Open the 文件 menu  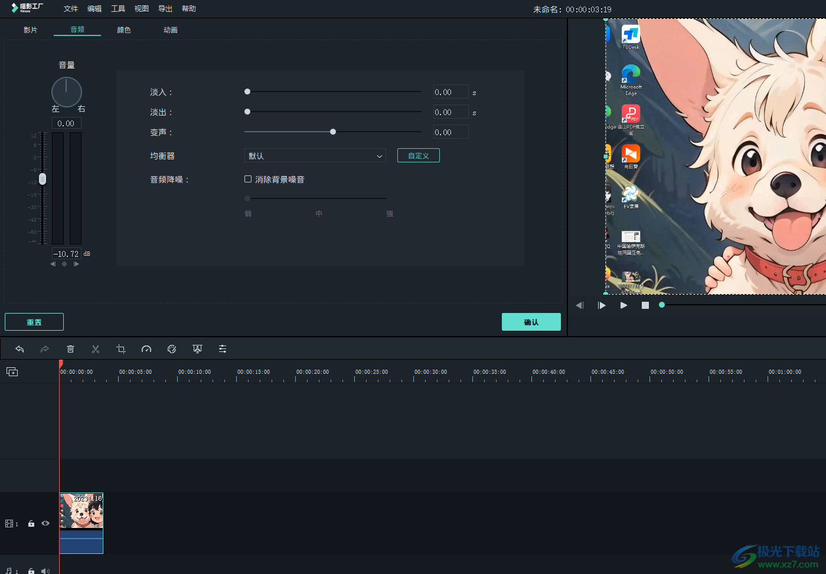click(x=71, y=9)
